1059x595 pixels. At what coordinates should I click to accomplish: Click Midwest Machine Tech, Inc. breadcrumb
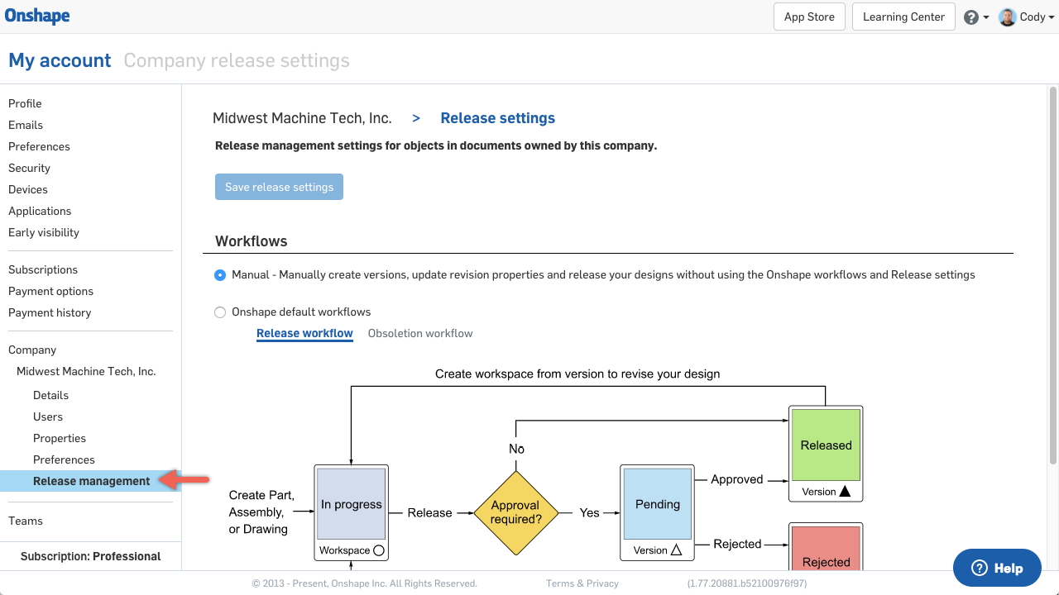pos(302,118)
